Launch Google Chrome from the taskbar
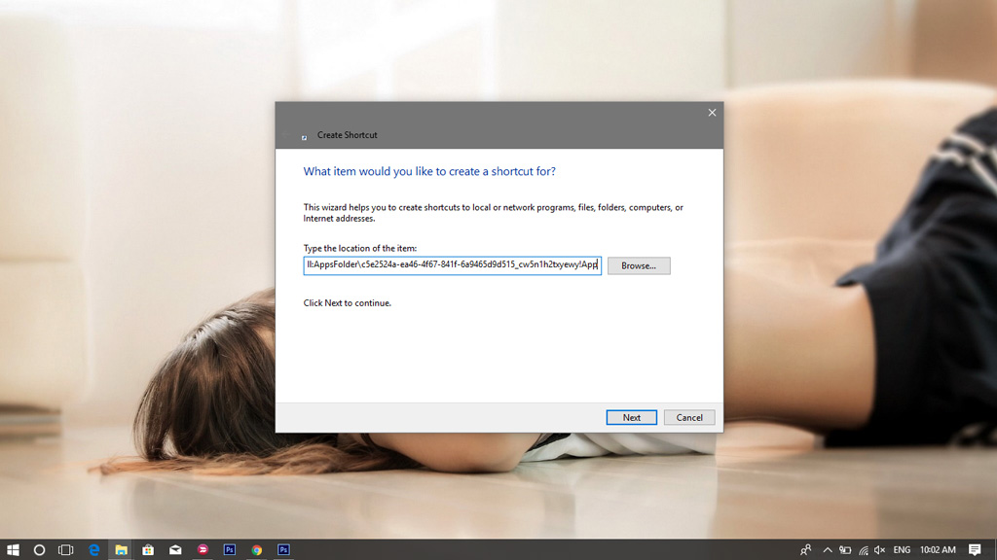The width and height of the screenshot is (997, 560). [x=257, y=550]
